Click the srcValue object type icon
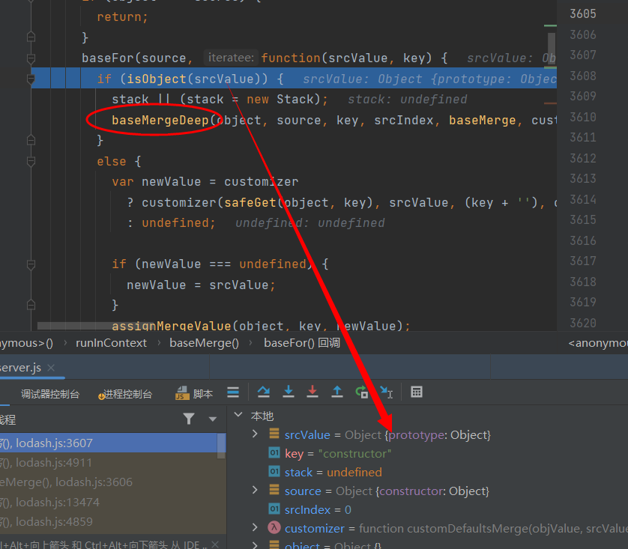Screen dimensions: 628x549 [274, 433]
